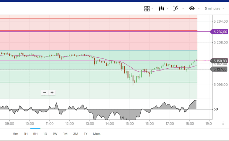Click the 5 237,00 purple price label
The width and height of the screenshot is (229, 141).
pos(219,32)
